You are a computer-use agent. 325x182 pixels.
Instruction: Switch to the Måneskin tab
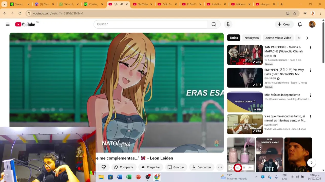(240, 4)
